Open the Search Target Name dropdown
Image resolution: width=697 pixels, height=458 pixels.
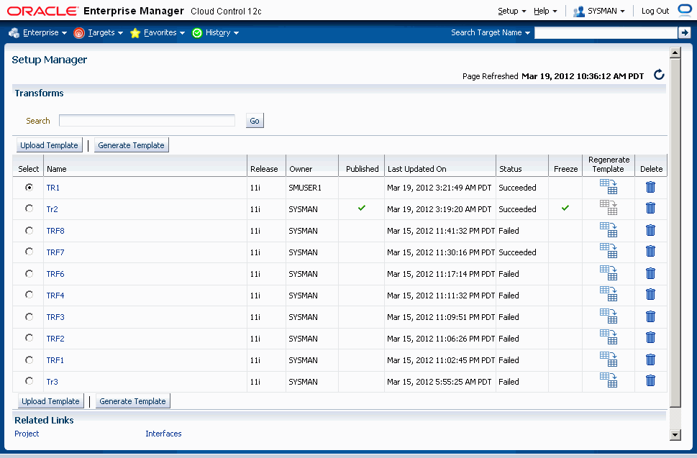(491, 32)
